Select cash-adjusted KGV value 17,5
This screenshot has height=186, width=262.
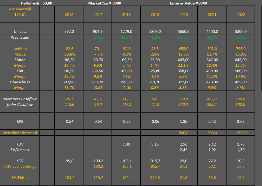pyautogui.click(x=241, y=166)
